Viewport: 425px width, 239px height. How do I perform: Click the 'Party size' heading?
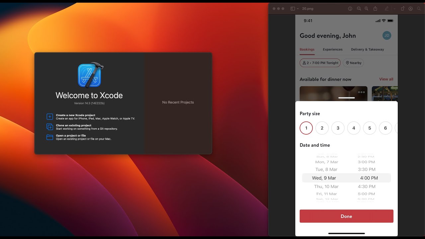tap(310, 114)
